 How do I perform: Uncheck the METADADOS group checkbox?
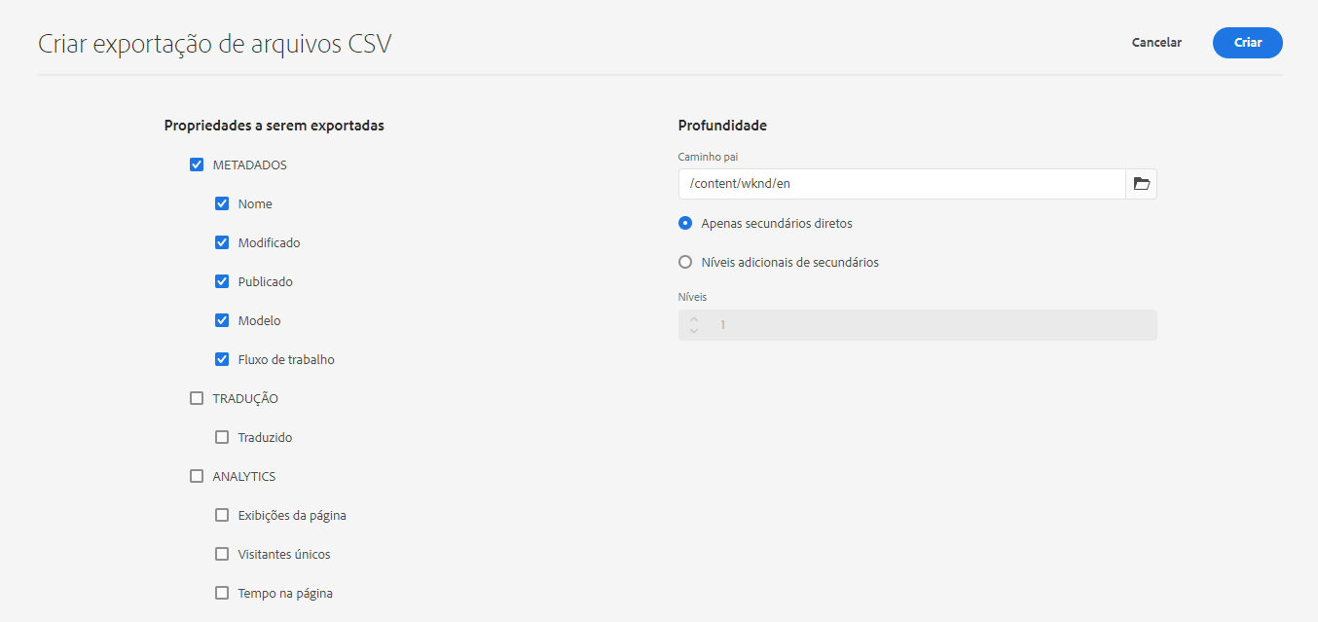(197, 165)
